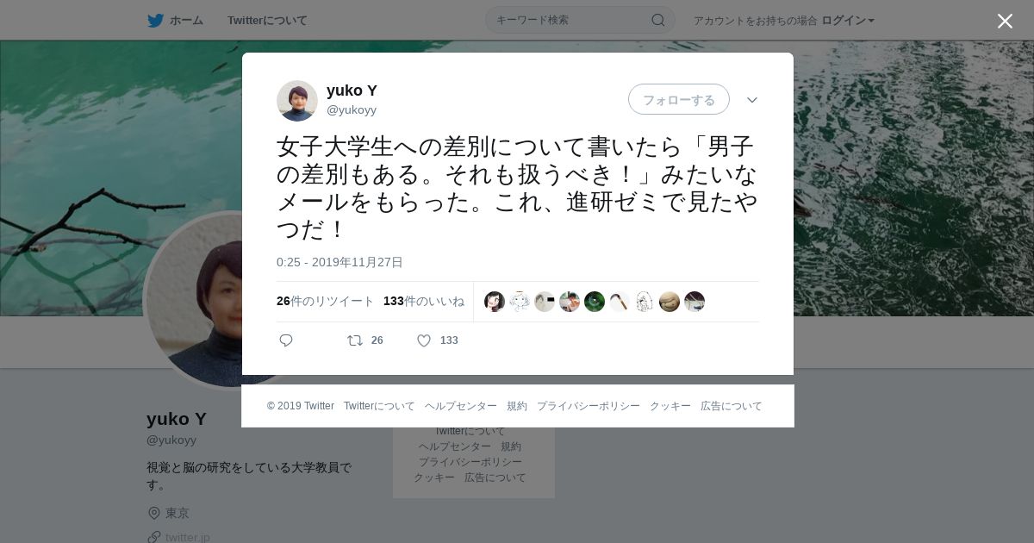Image resolution: width=1034 pixels, height=543 pixels.
Task: Click the Twitter bird home icon
Action: pyautogui.click(x=155, y=20)
